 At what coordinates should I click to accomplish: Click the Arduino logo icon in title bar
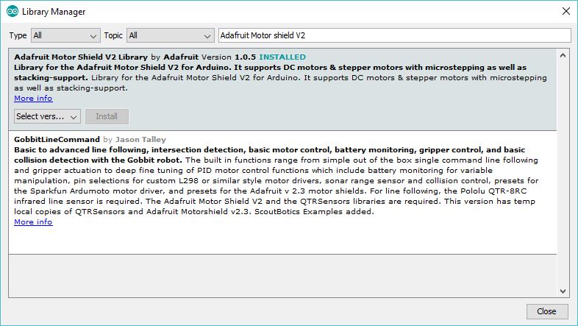point(13,12)
